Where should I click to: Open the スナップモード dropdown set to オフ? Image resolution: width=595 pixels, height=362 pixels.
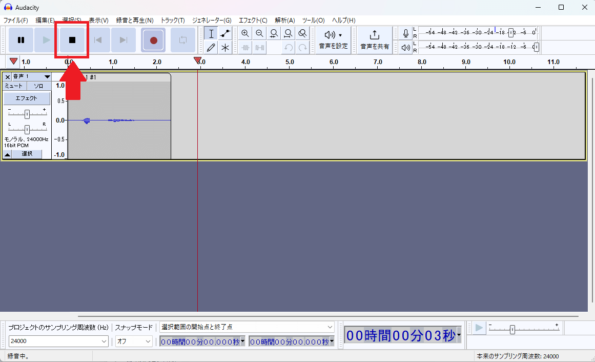point(134,341)
